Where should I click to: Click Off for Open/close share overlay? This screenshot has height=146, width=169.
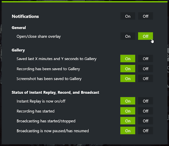[x=146, y=36]
